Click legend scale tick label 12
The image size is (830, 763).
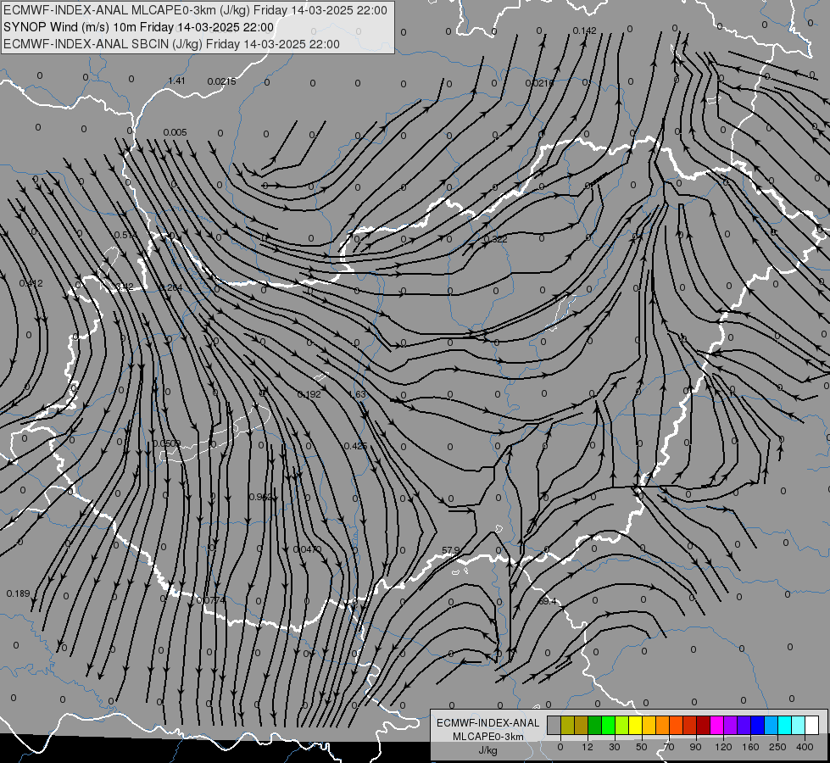pyautogui.click(x=588, y=747)
